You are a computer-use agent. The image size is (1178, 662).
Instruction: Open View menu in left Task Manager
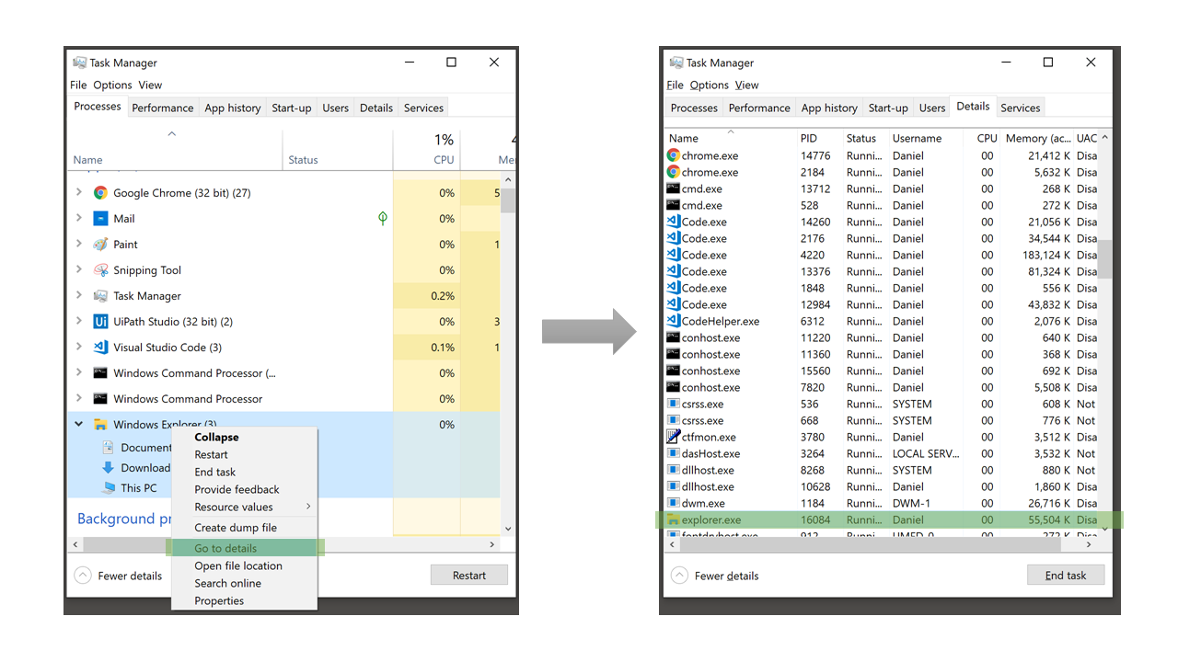point(150,85)
